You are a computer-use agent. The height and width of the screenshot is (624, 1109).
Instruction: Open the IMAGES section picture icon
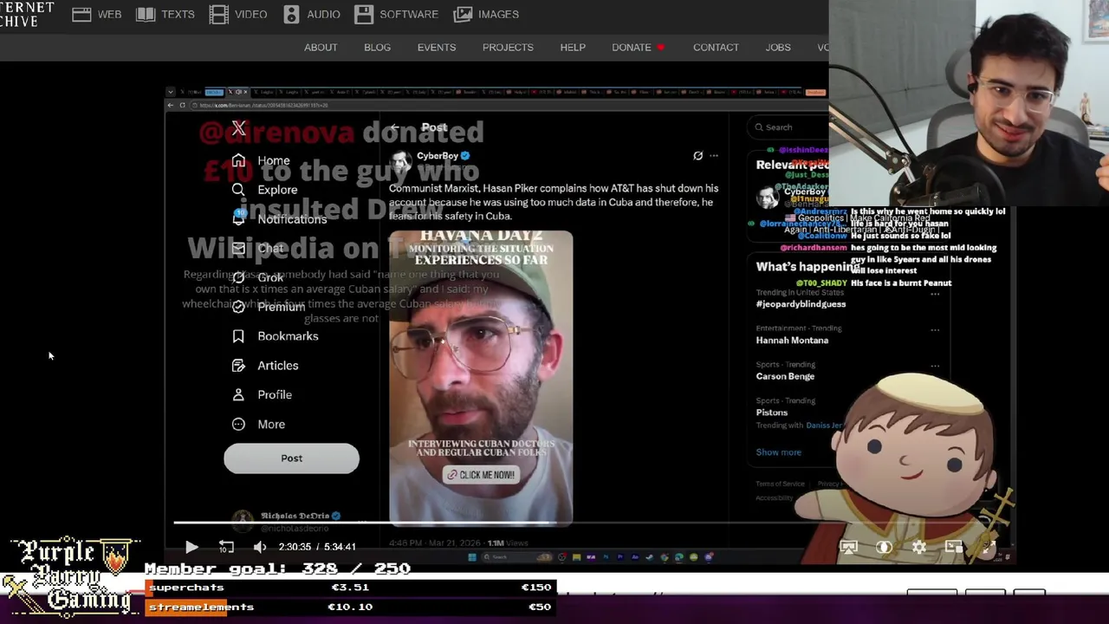click(x=464, y=14)
